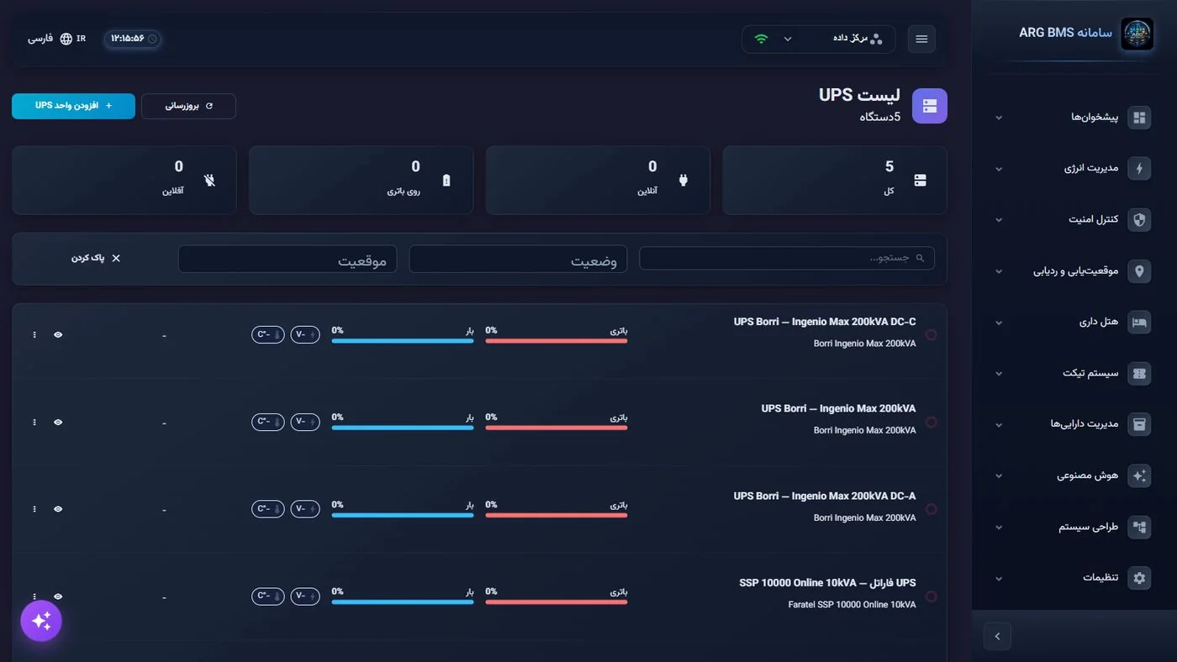View eye icon for UPS Borri DC-A row

(58, 509)
